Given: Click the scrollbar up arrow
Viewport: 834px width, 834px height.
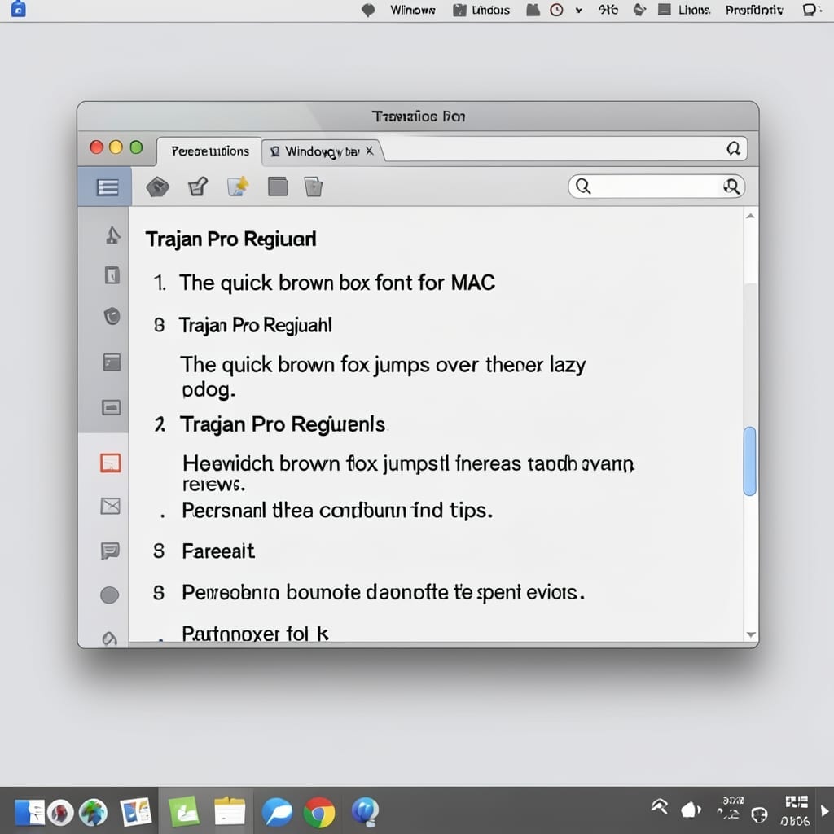Looking at the screenshot, I should point(750,216).
